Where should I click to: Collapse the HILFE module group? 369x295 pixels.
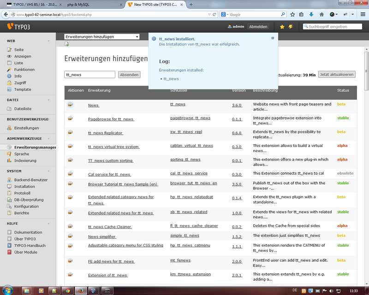(49, 224)
